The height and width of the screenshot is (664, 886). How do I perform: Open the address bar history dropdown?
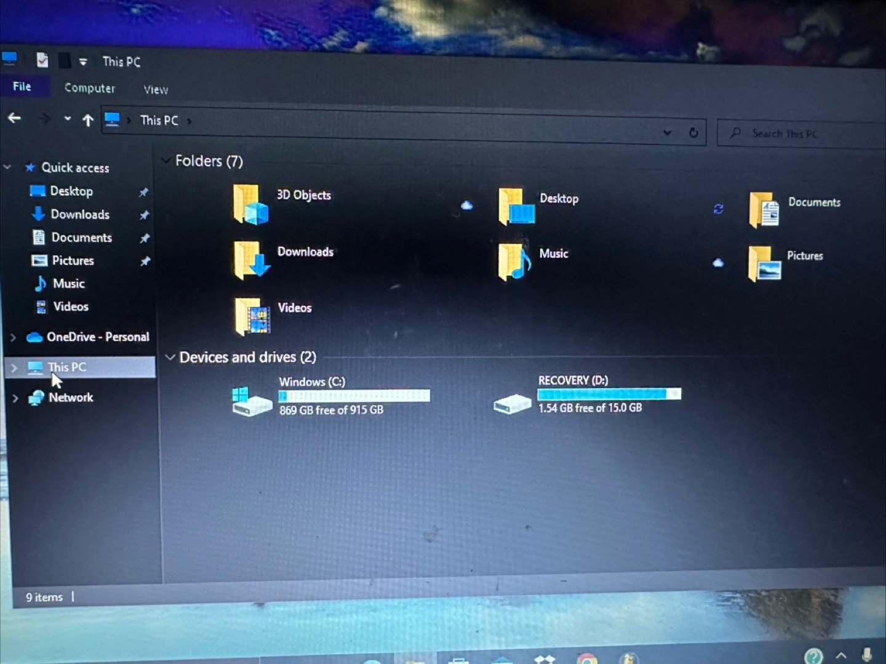(x=667, y=132)
